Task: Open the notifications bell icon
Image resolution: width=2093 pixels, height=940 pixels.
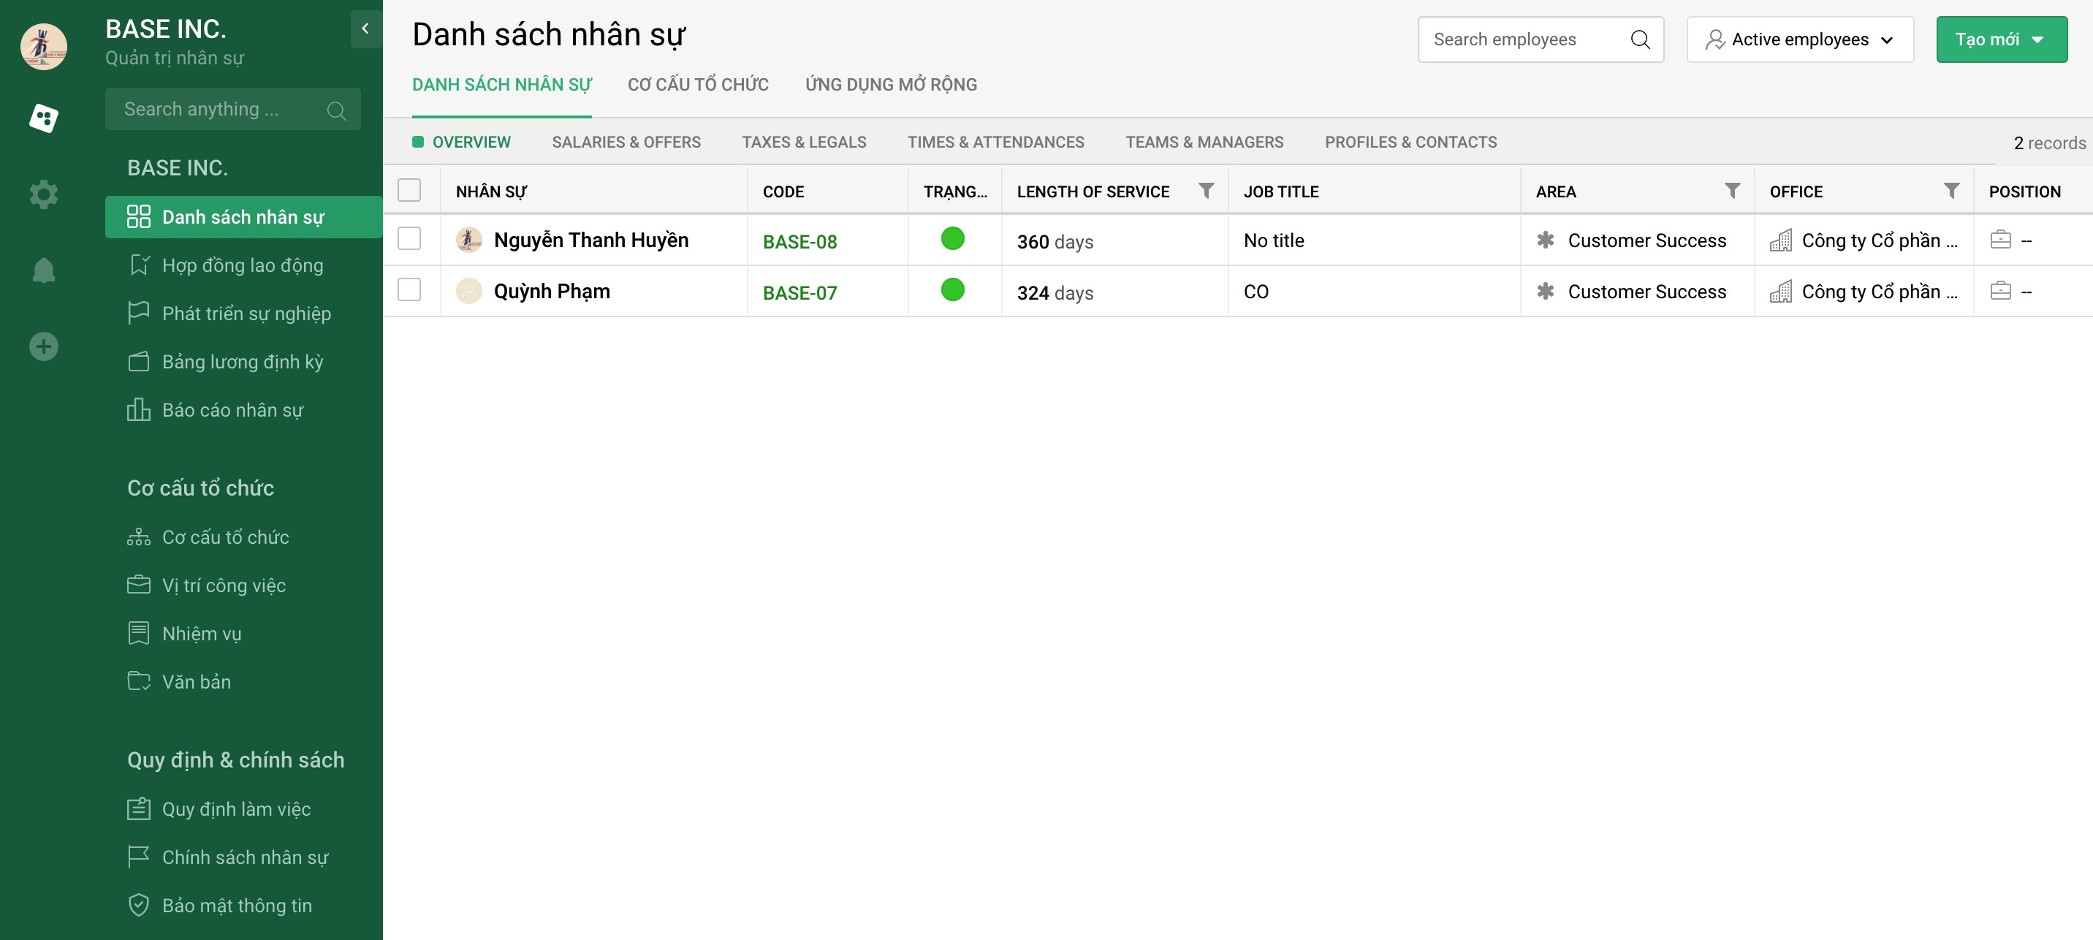Action: click(x=44, y=270)
